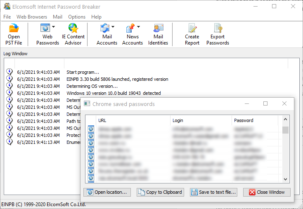Expand the News Accounts dropdown arrow

[138, 27]
